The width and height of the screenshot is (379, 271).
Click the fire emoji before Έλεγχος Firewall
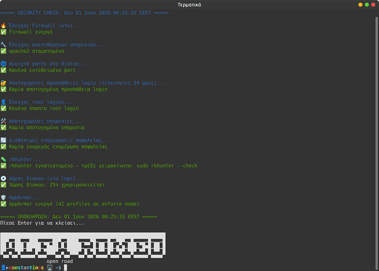3,26
